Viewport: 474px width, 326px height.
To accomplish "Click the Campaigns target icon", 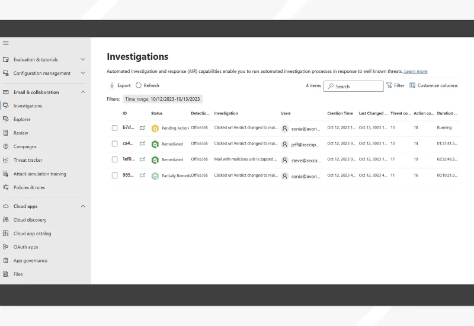I will [x=6, y=146].
